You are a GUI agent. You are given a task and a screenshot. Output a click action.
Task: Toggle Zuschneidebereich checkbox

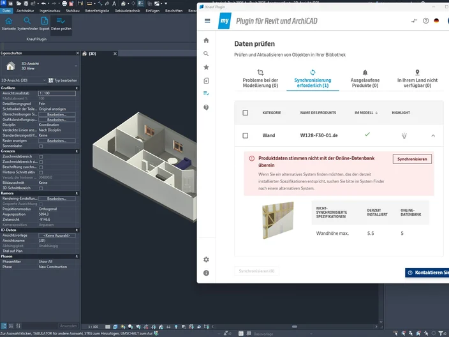(x=41, y=157)
